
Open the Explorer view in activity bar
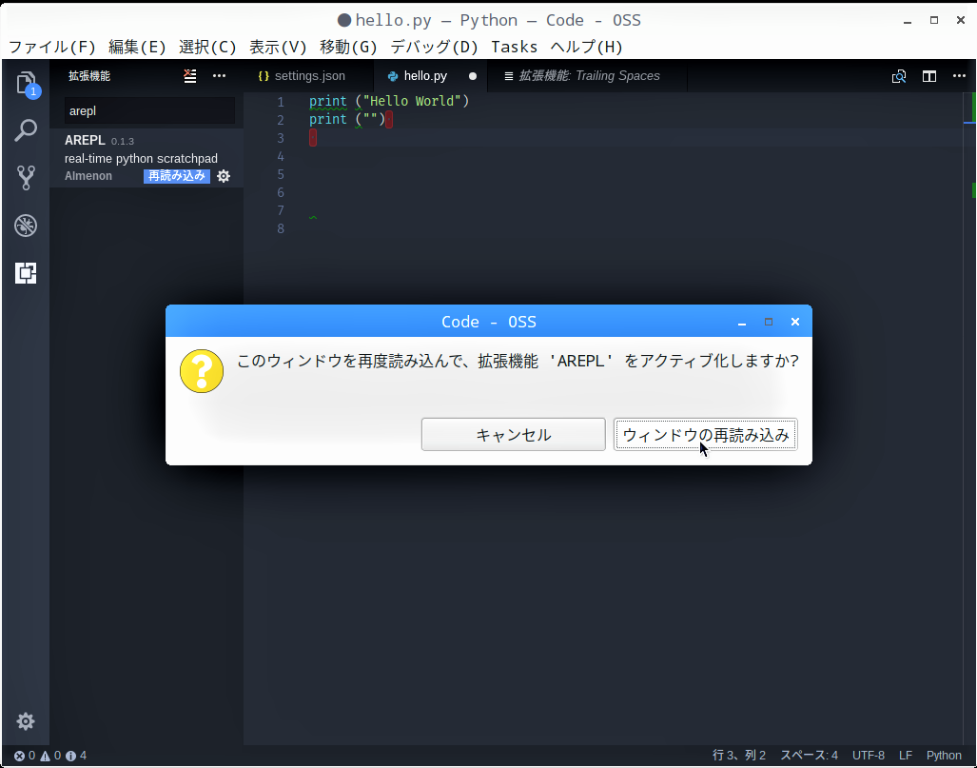(27, 84)
